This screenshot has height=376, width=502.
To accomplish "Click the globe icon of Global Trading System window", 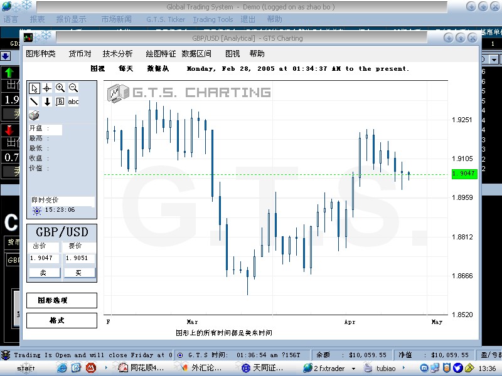I will click(7, 6).
